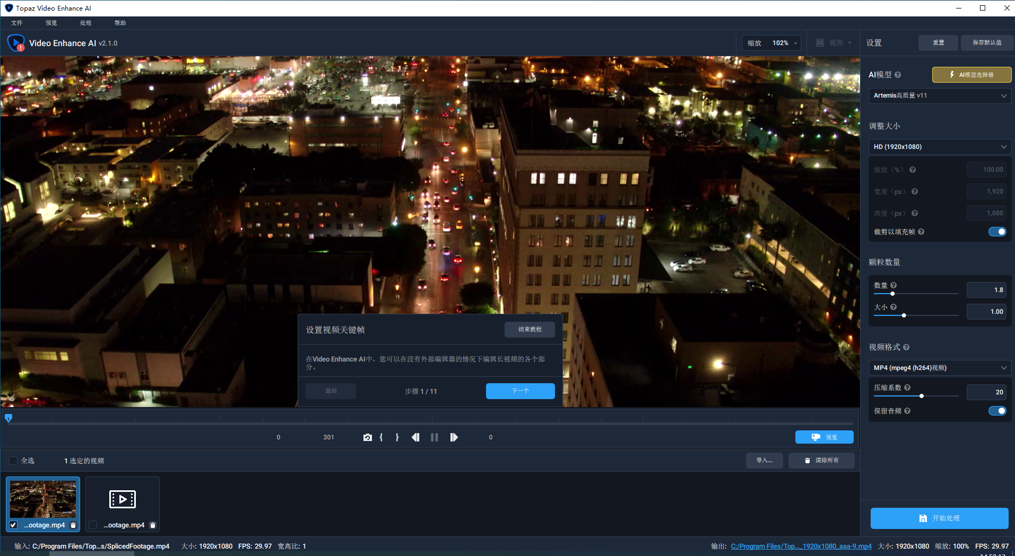The width and height of the screenshot is (1015, 556).
Task: Open the 缩放 102% zoom dropdown
Action: (x=771, y=43)
